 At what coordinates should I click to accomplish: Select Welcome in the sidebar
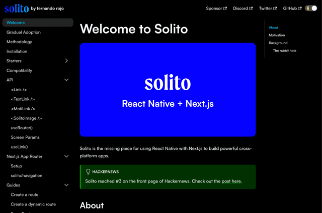38,23
